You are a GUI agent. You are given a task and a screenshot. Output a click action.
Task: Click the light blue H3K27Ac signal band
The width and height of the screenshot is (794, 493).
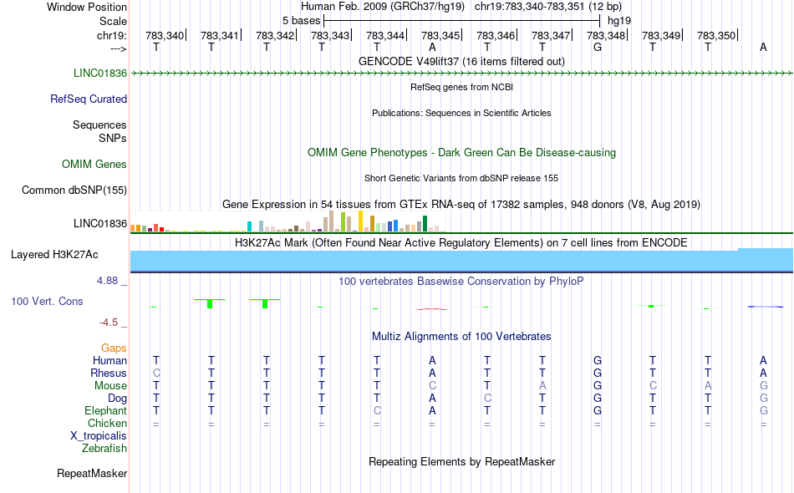(x=461, y=260)
